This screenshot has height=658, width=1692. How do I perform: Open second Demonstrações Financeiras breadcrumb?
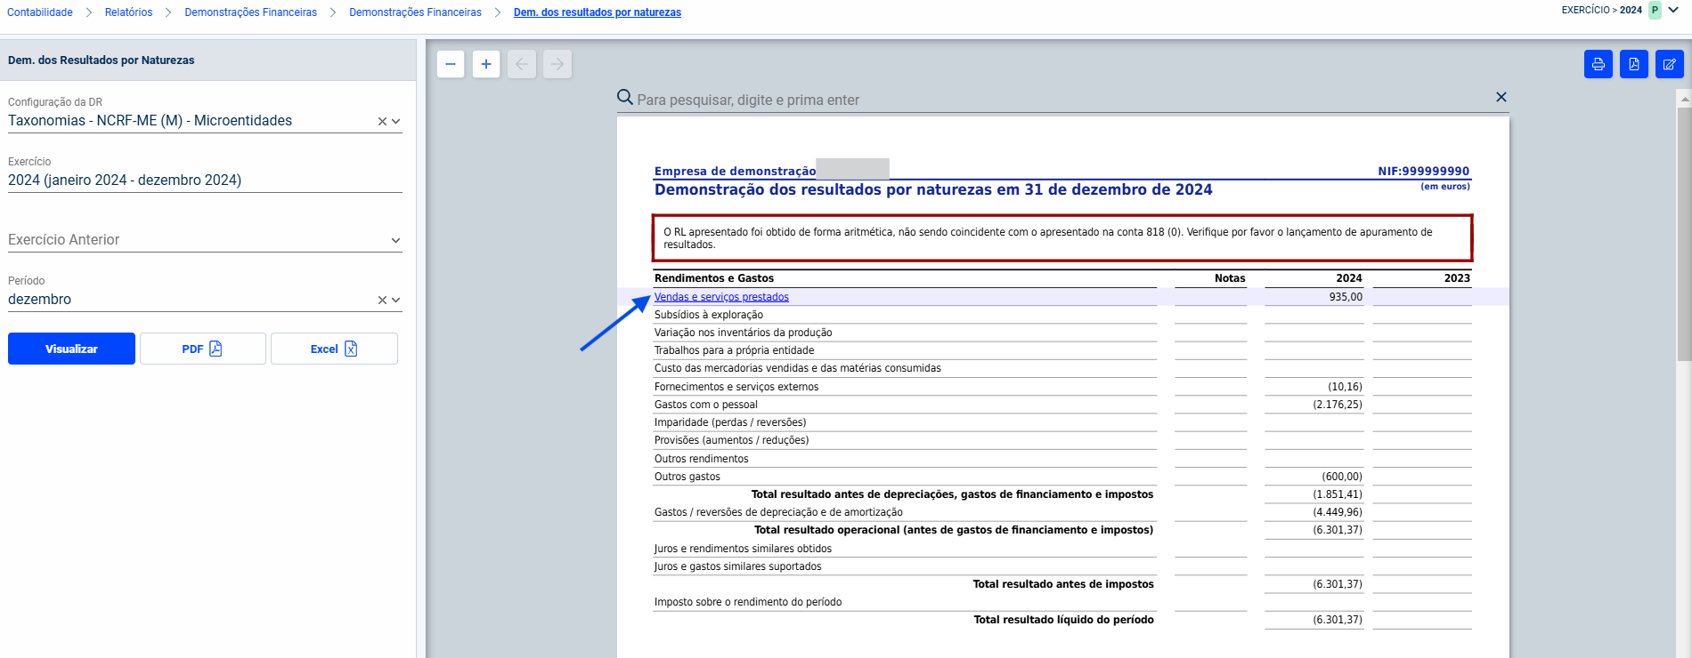415,12
